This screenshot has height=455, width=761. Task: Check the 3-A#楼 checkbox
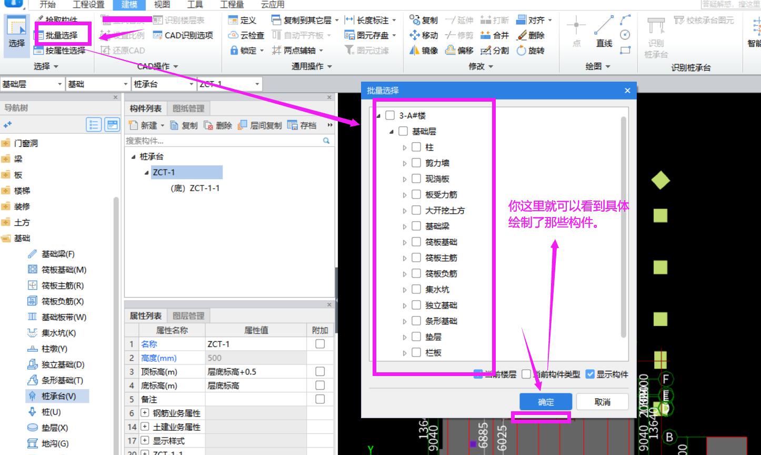click(390, 115)
